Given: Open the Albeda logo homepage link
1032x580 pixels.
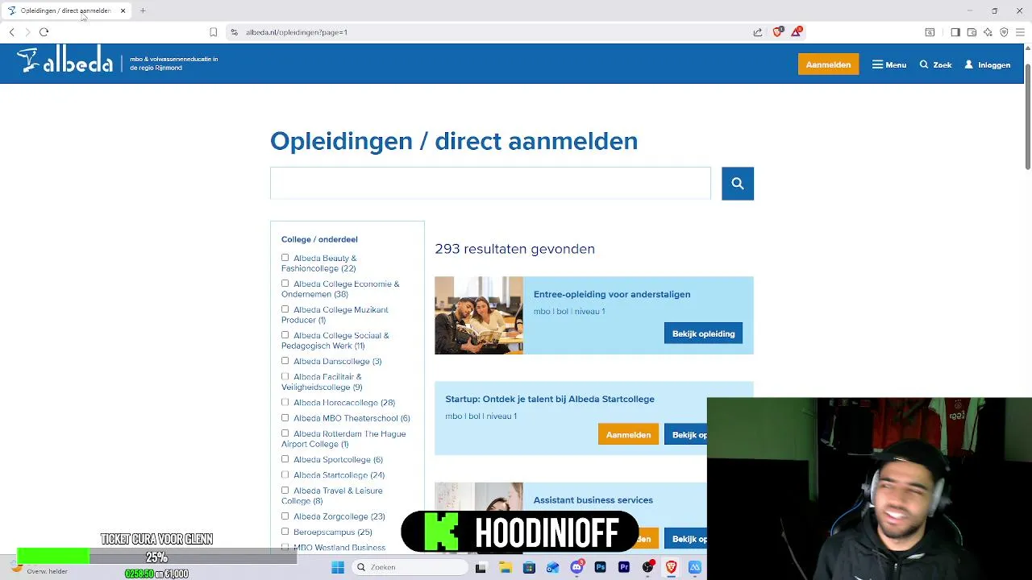Looking at the screenshot, I should tap(65, 61).
